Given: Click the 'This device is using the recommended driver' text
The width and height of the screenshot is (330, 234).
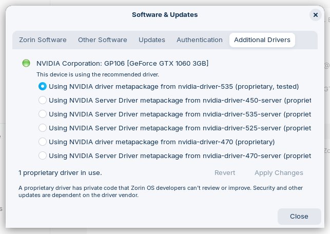Looking at the screenshot, I should [98, 74].
